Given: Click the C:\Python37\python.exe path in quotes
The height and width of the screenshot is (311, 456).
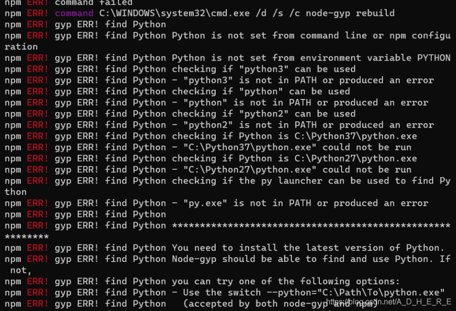Looking at the screenshot, I should point(250,147).
